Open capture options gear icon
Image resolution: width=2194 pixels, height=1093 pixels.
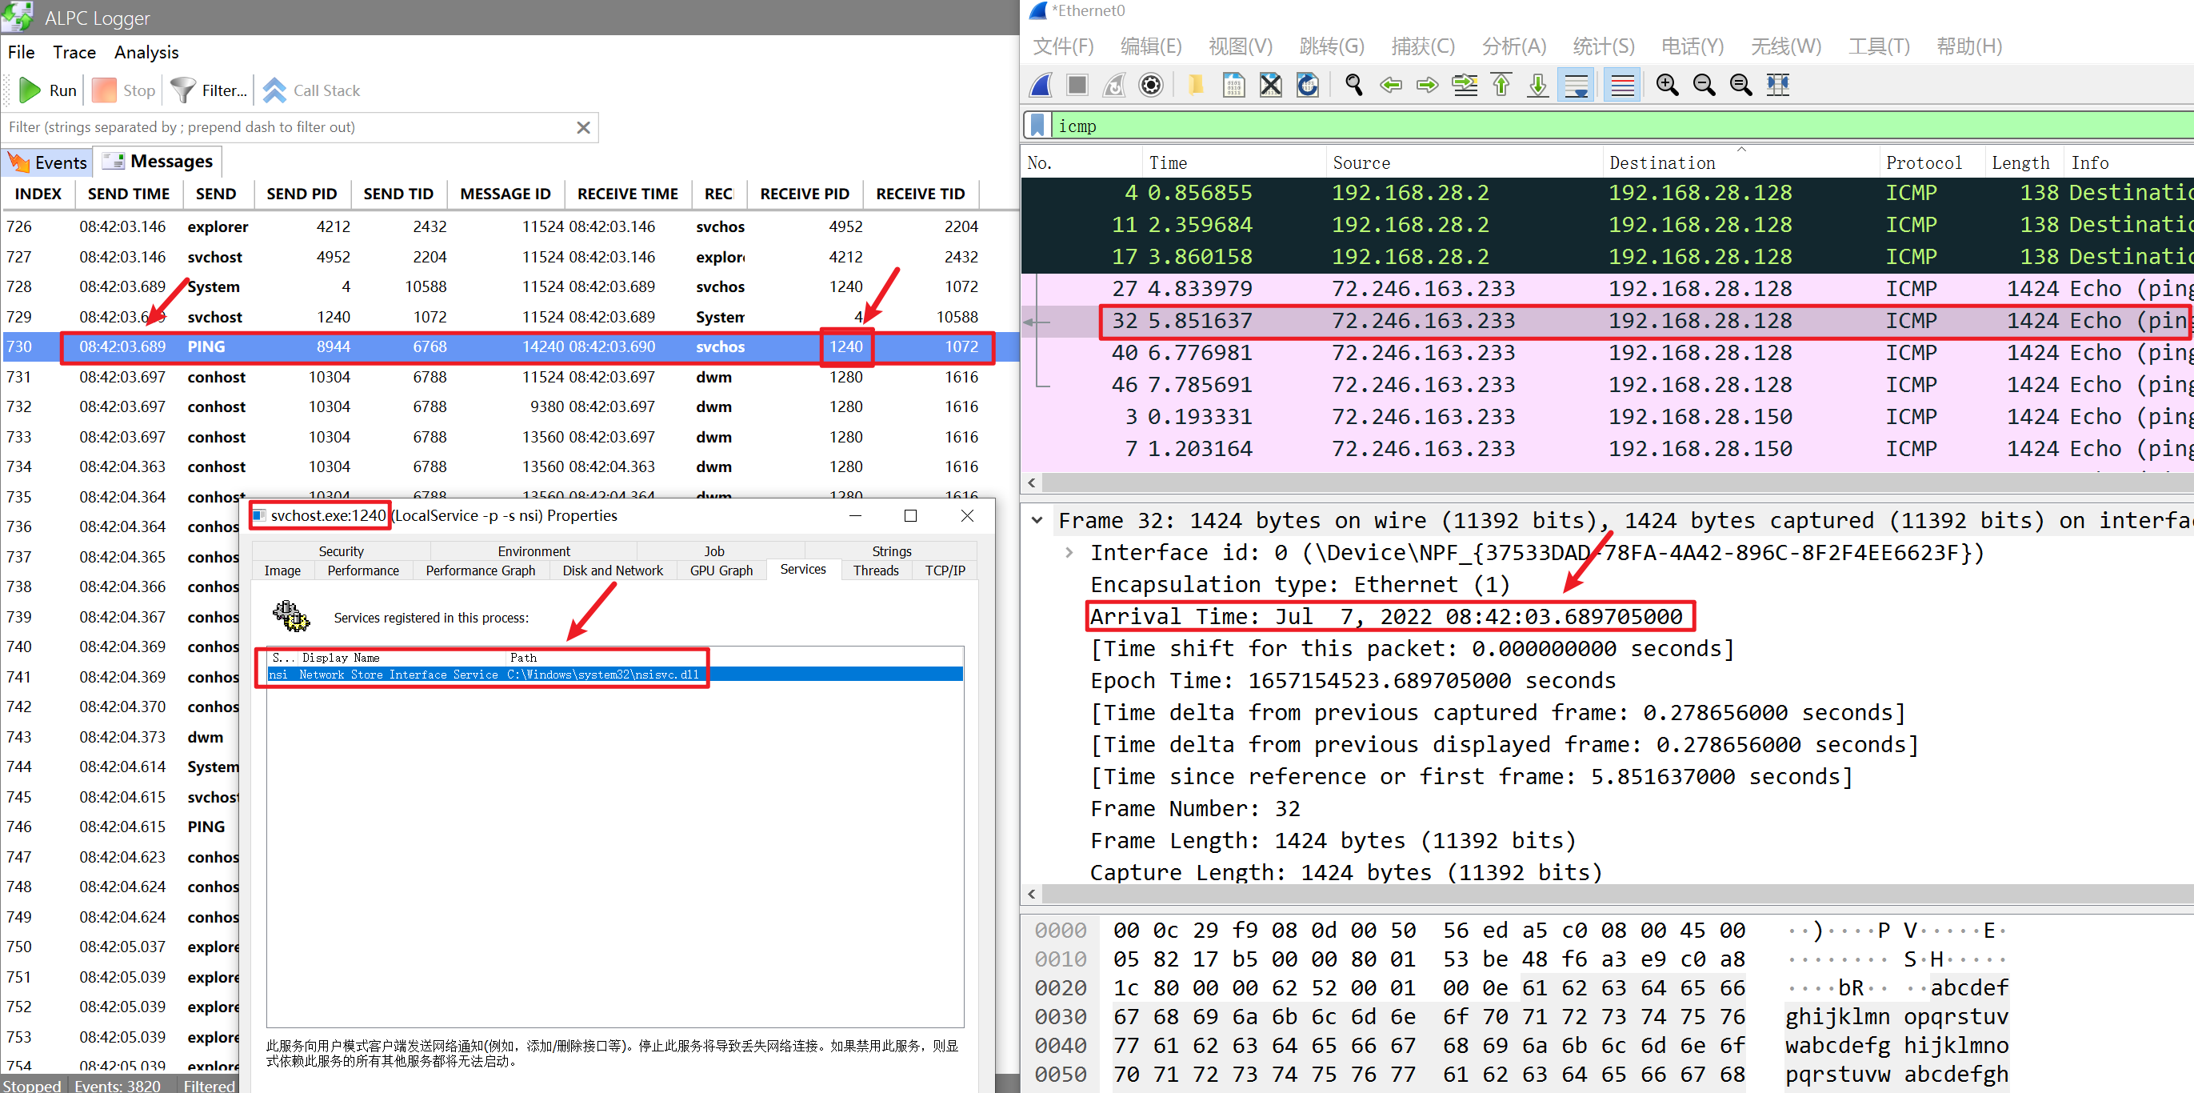pyautogui.click(x=1151, y=85)
